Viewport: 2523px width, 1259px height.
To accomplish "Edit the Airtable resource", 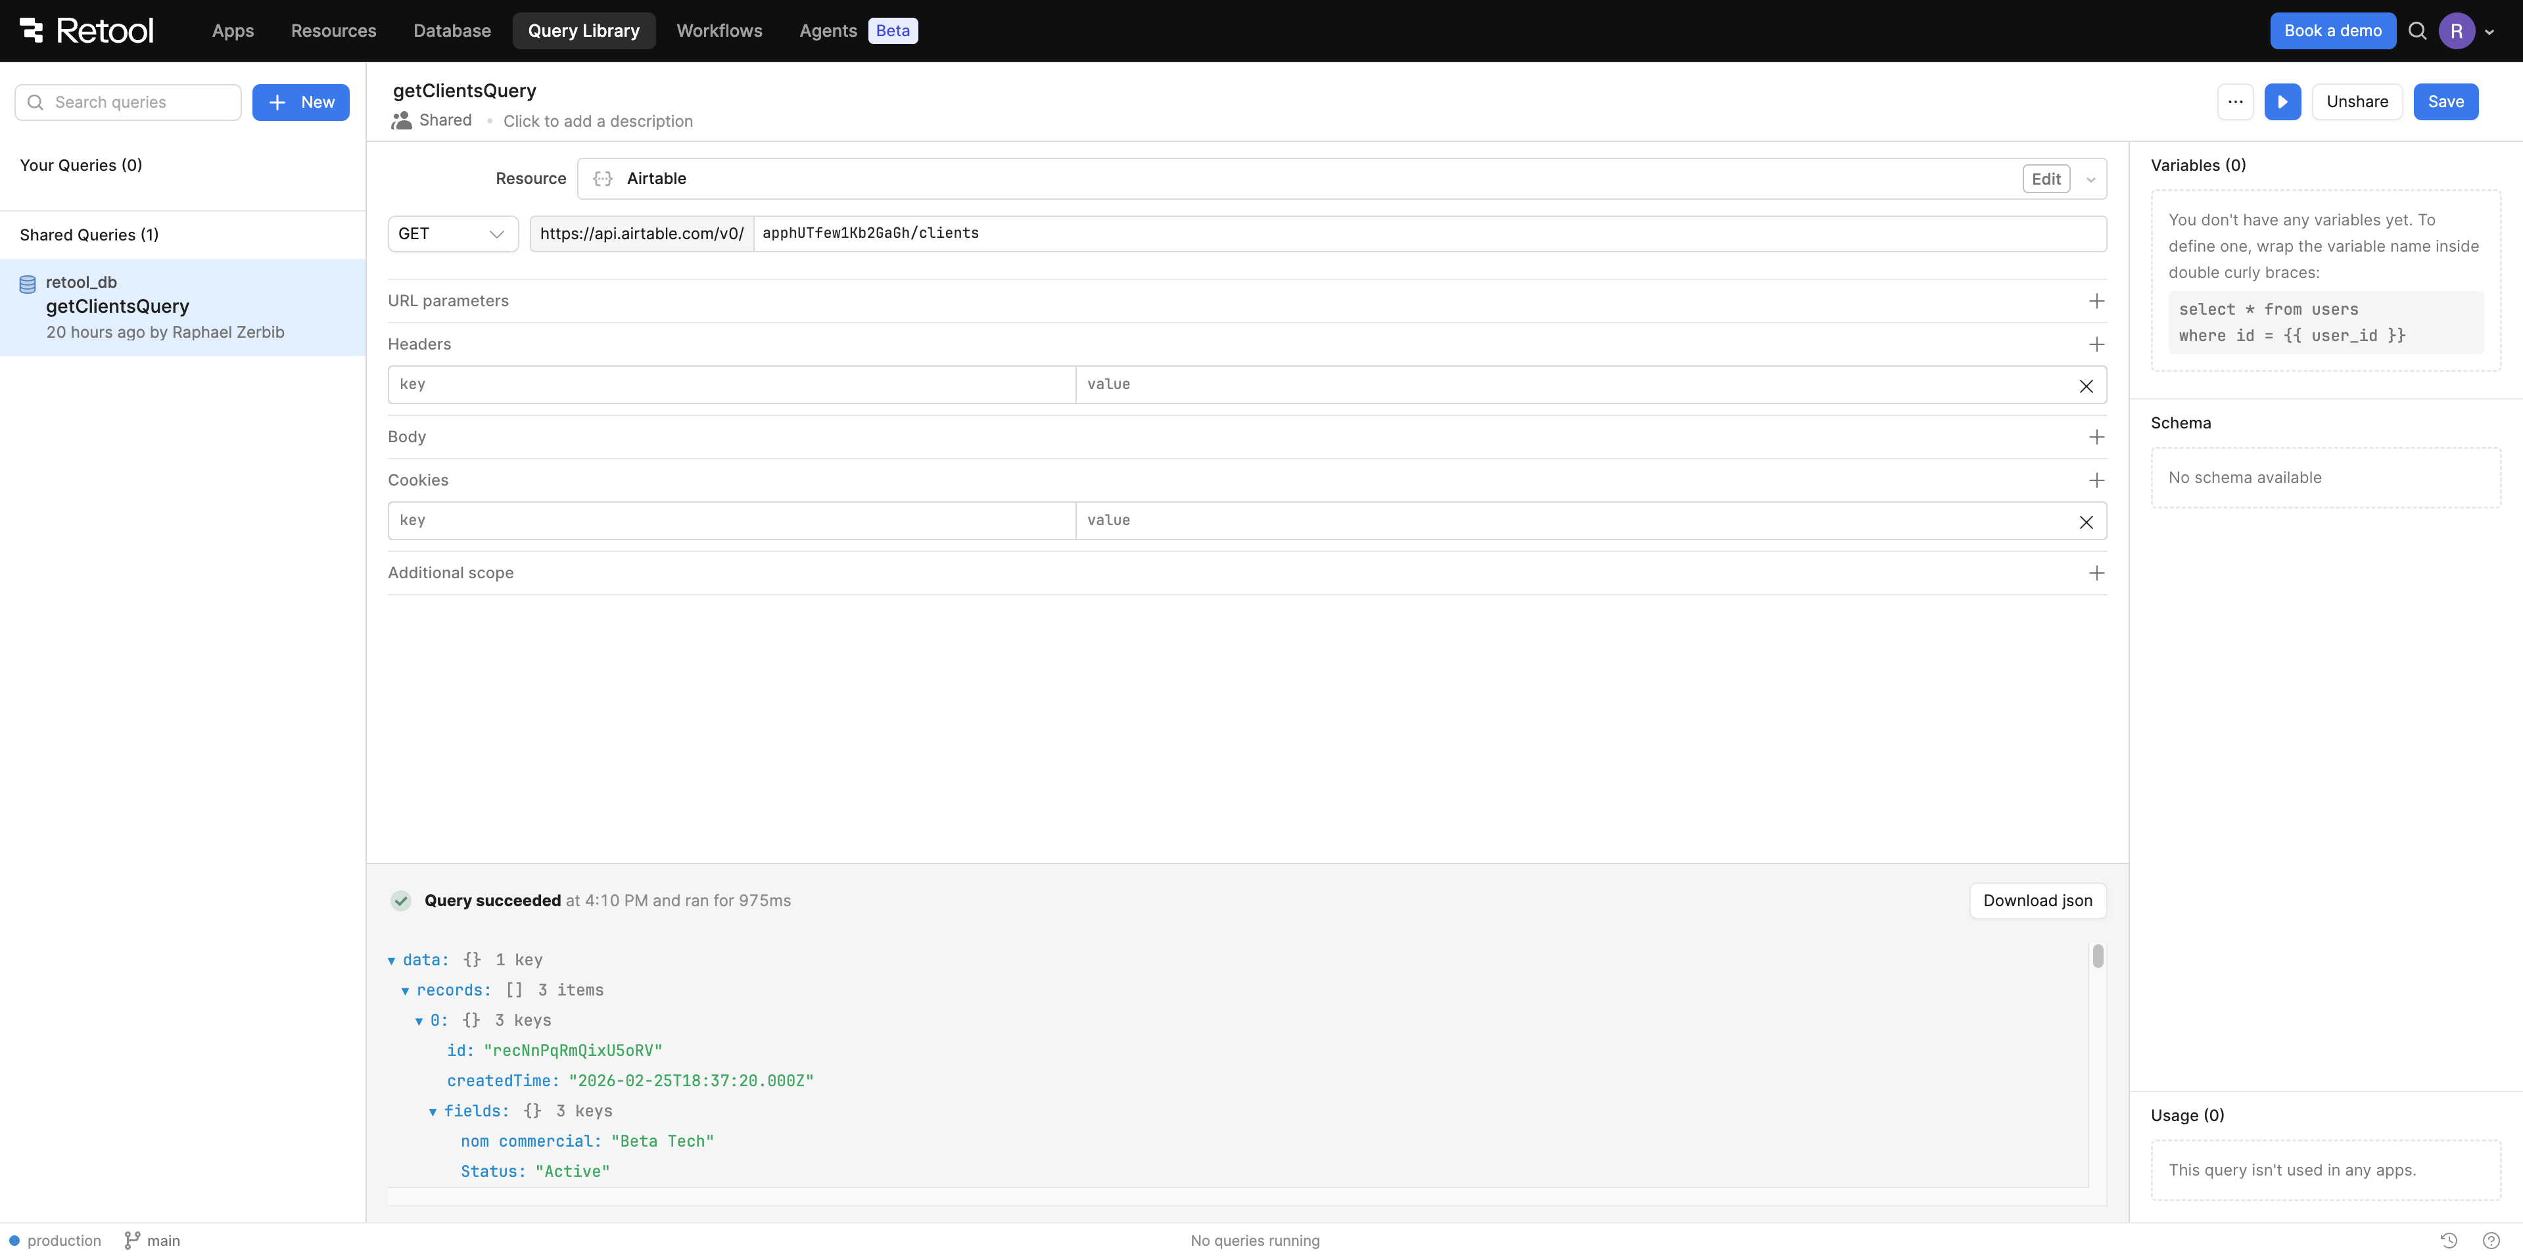I will pos(2045,179).
